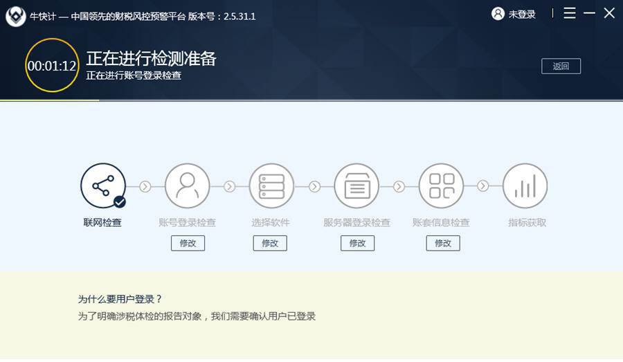Viewport: 623px width, 362px height.
Task: Click the 牛快计 app logo
Action: (15, 16)
